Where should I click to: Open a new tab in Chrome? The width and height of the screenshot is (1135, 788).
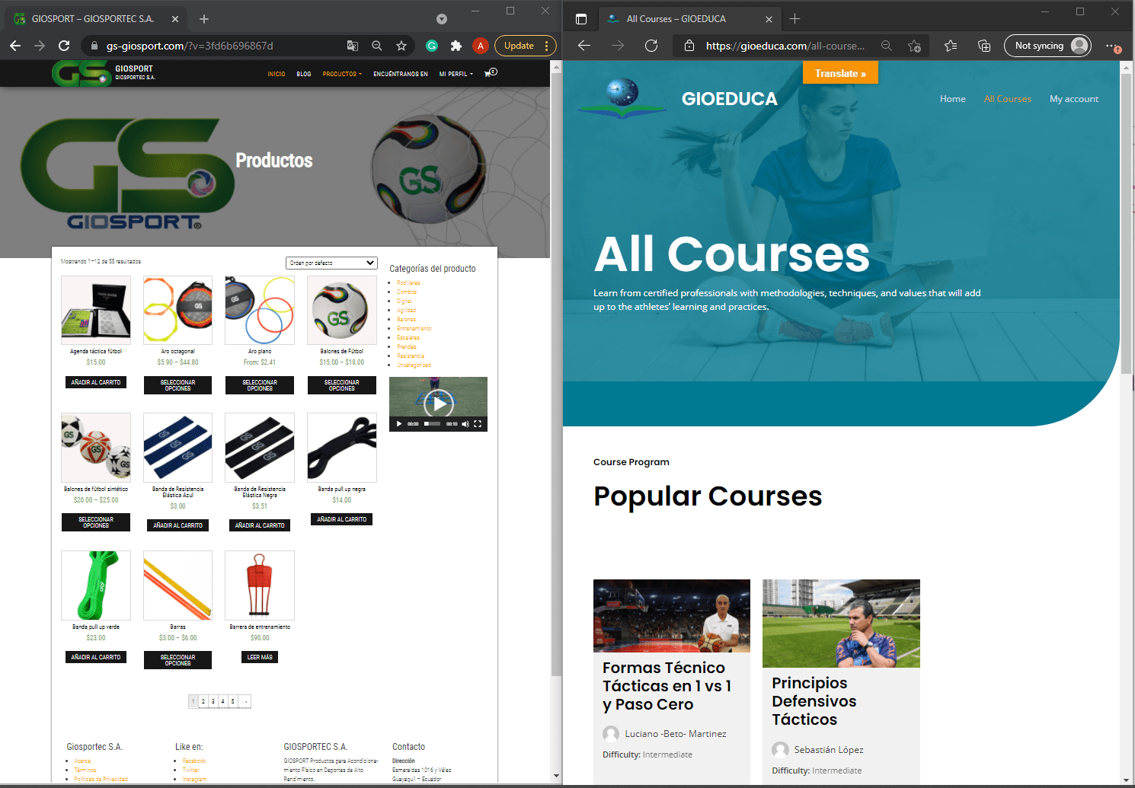pos(204,19)
